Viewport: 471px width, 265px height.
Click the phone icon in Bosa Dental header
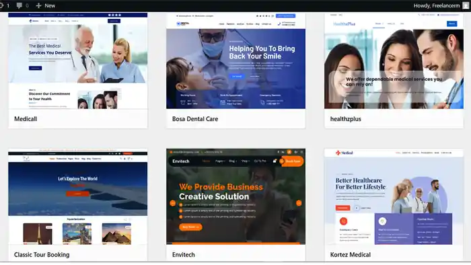(279, 24)
